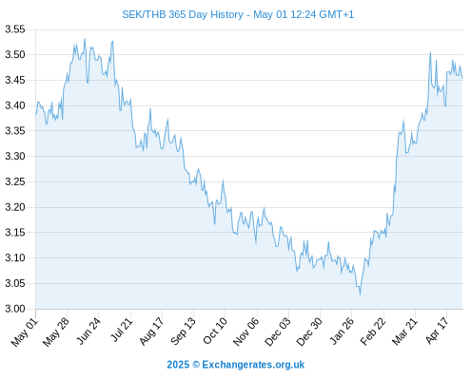Select the Oct 10 x-axis date label

click(215, 331)
